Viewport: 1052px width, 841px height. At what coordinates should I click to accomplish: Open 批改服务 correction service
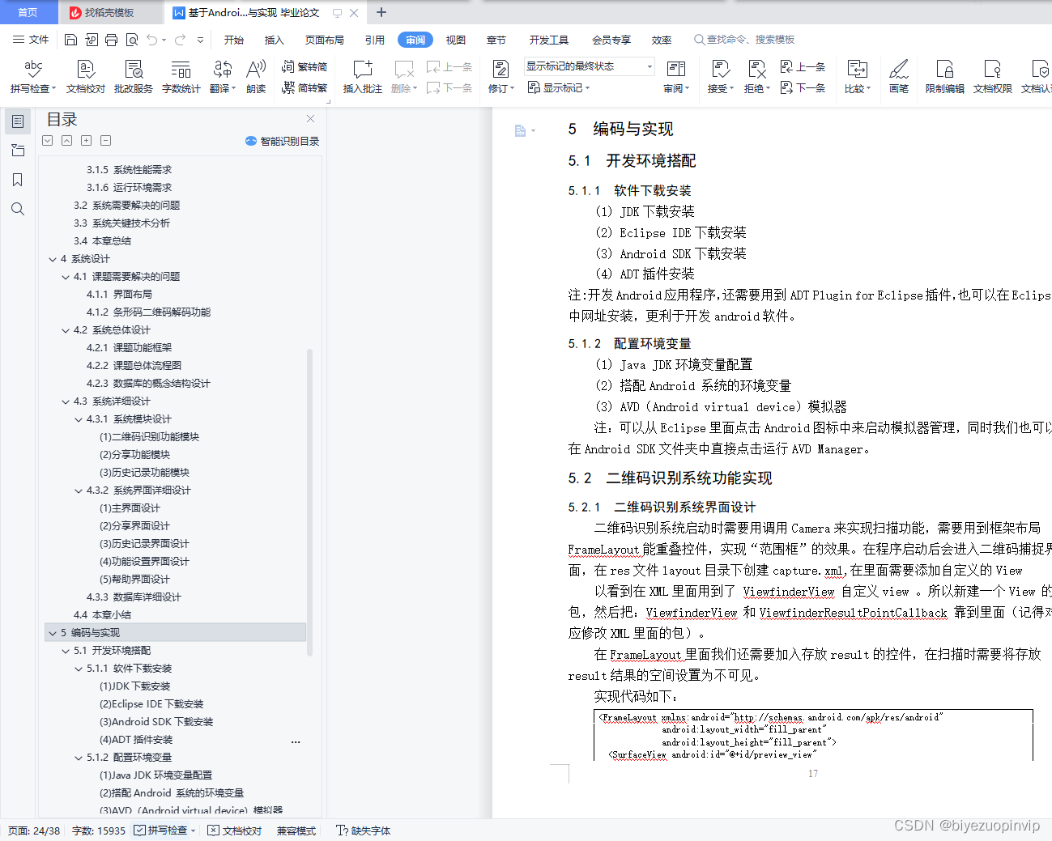click(134, 77)
